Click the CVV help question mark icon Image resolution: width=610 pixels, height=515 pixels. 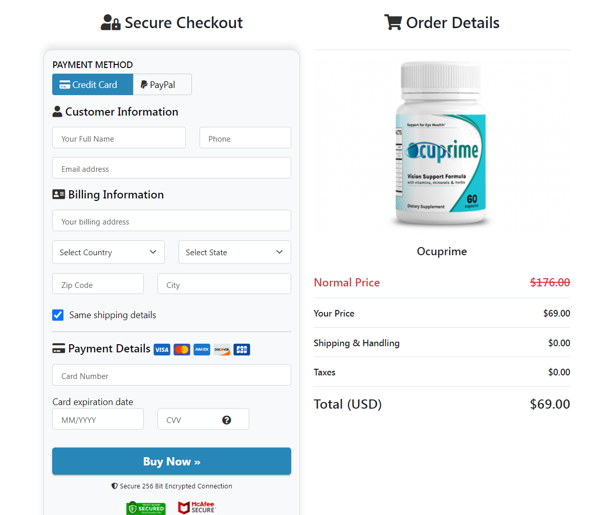pyautogui.click(x=227, y=420)
